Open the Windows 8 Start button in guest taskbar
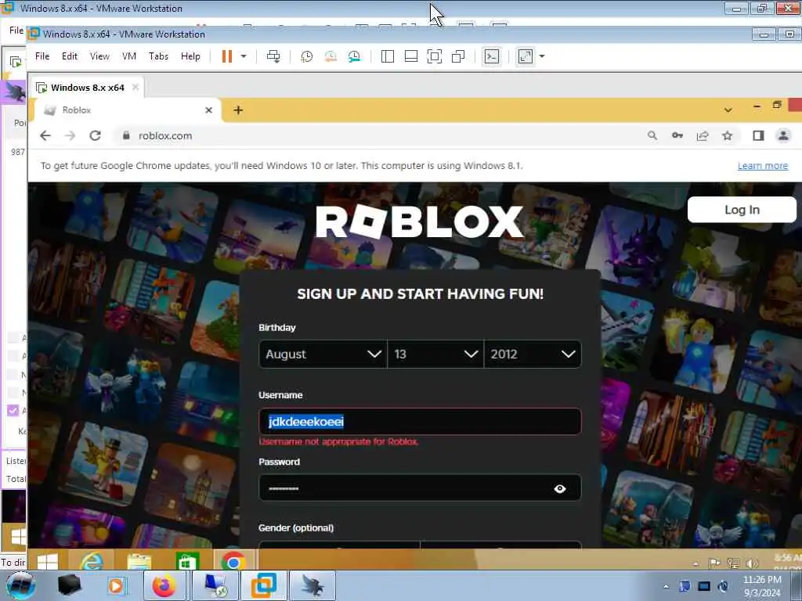The width and height of the screenshot is (802, 601). 47,562
